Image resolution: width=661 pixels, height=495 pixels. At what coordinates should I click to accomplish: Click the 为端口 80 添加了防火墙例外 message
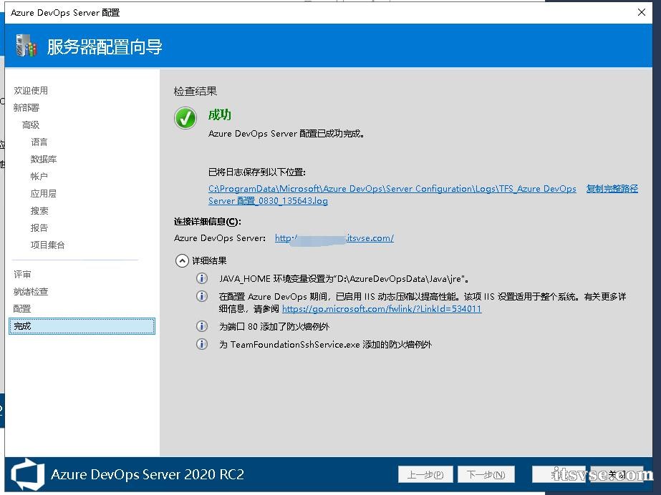[274, 327]
